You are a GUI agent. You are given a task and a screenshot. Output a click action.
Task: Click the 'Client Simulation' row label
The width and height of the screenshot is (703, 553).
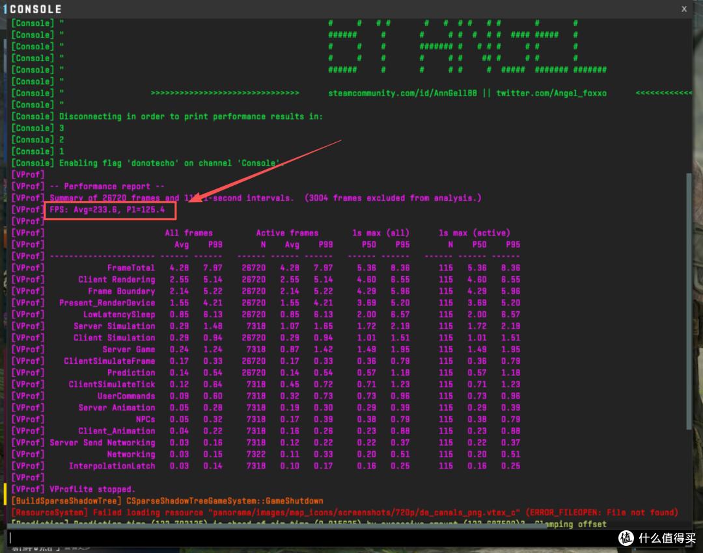[115, 337]
